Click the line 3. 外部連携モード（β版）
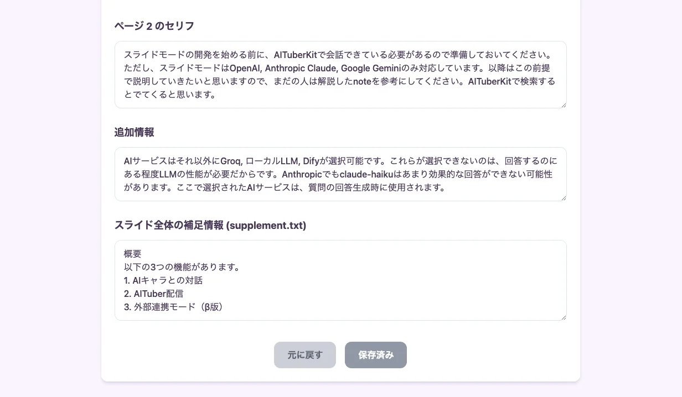The height and width of the screenshot is (397, 682). [x=173, y=307]
